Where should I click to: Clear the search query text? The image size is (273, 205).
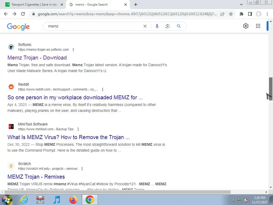coord(145,26)
